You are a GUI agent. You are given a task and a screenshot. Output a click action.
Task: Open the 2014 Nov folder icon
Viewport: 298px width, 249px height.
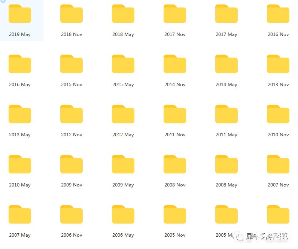point(175,64)
